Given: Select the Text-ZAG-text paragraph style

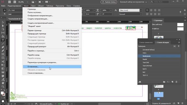Looking at the screenshot, I should (159, 66).
